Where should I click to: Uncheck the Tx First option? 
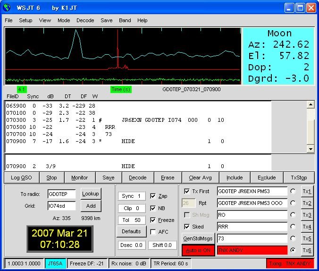(x=187, y=191)
